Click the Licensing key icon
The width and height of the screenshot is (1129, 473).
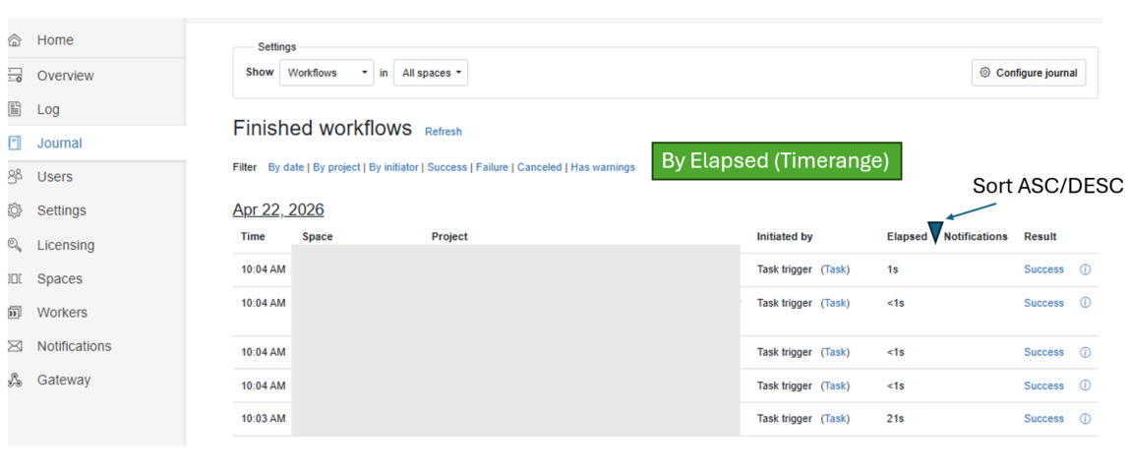click(x=15, y=245)
